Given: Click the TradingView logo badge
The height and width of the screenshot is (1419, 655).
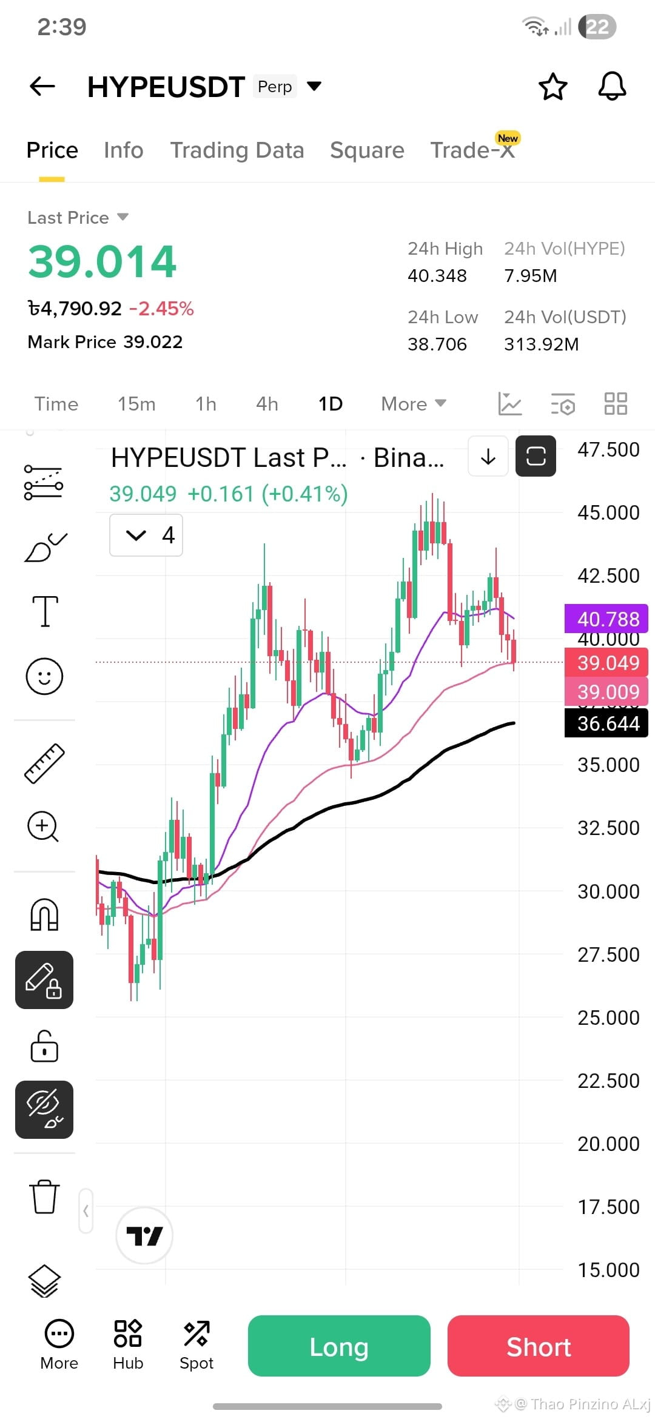Looking at the screenshot, I should (x=144, y=1235).
